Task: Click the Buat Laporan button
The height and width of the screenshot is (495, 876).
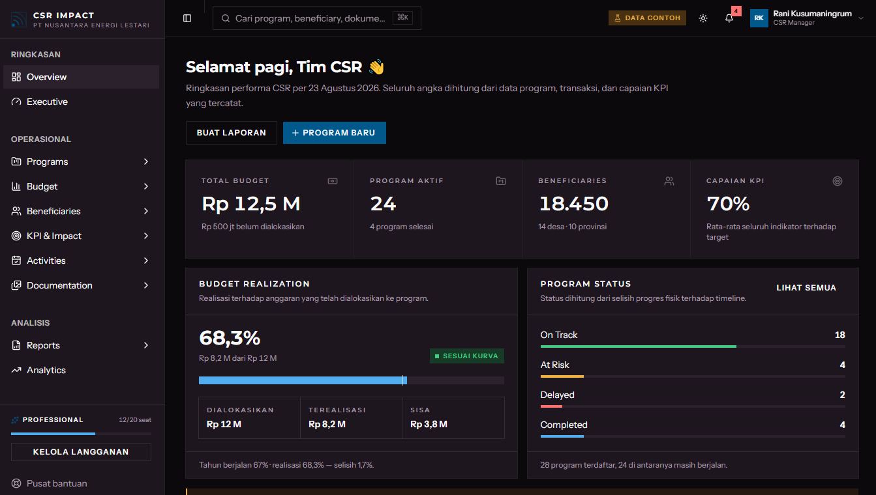Action: [x=232, y=133]
